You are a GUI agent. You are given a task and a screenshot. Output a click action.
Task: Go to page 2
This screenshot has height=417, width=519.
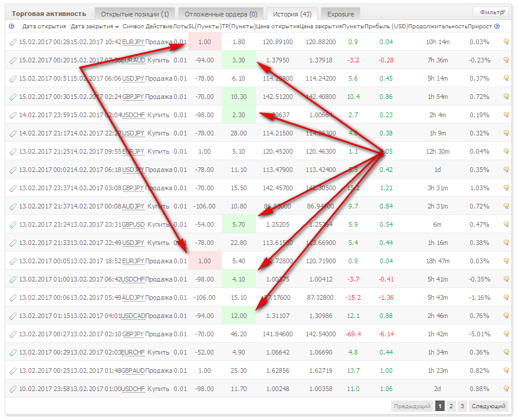pos(451,406)
